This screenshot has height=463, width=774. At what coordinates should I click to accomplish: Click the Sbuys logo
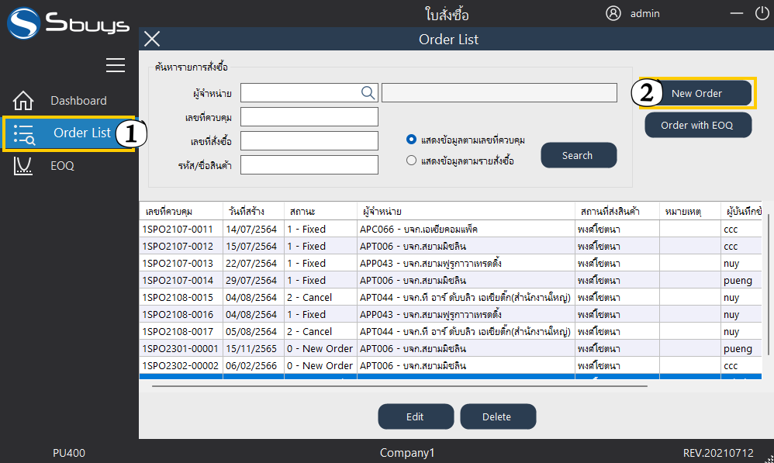click(68, 22)
